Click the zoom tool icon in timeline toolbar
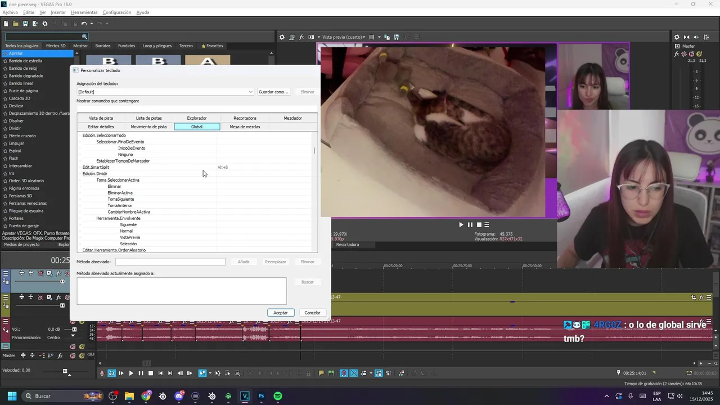 pyautogui.click(x=237, y=373)
